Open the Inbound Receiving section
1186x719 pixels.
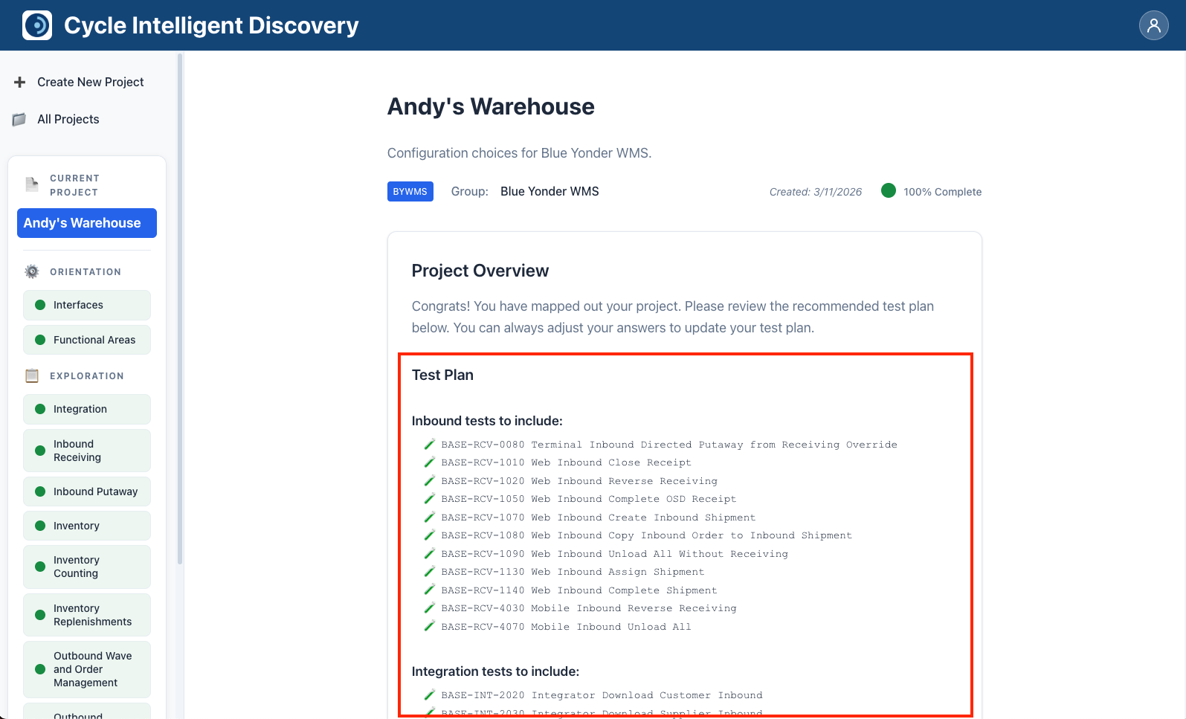87,451
